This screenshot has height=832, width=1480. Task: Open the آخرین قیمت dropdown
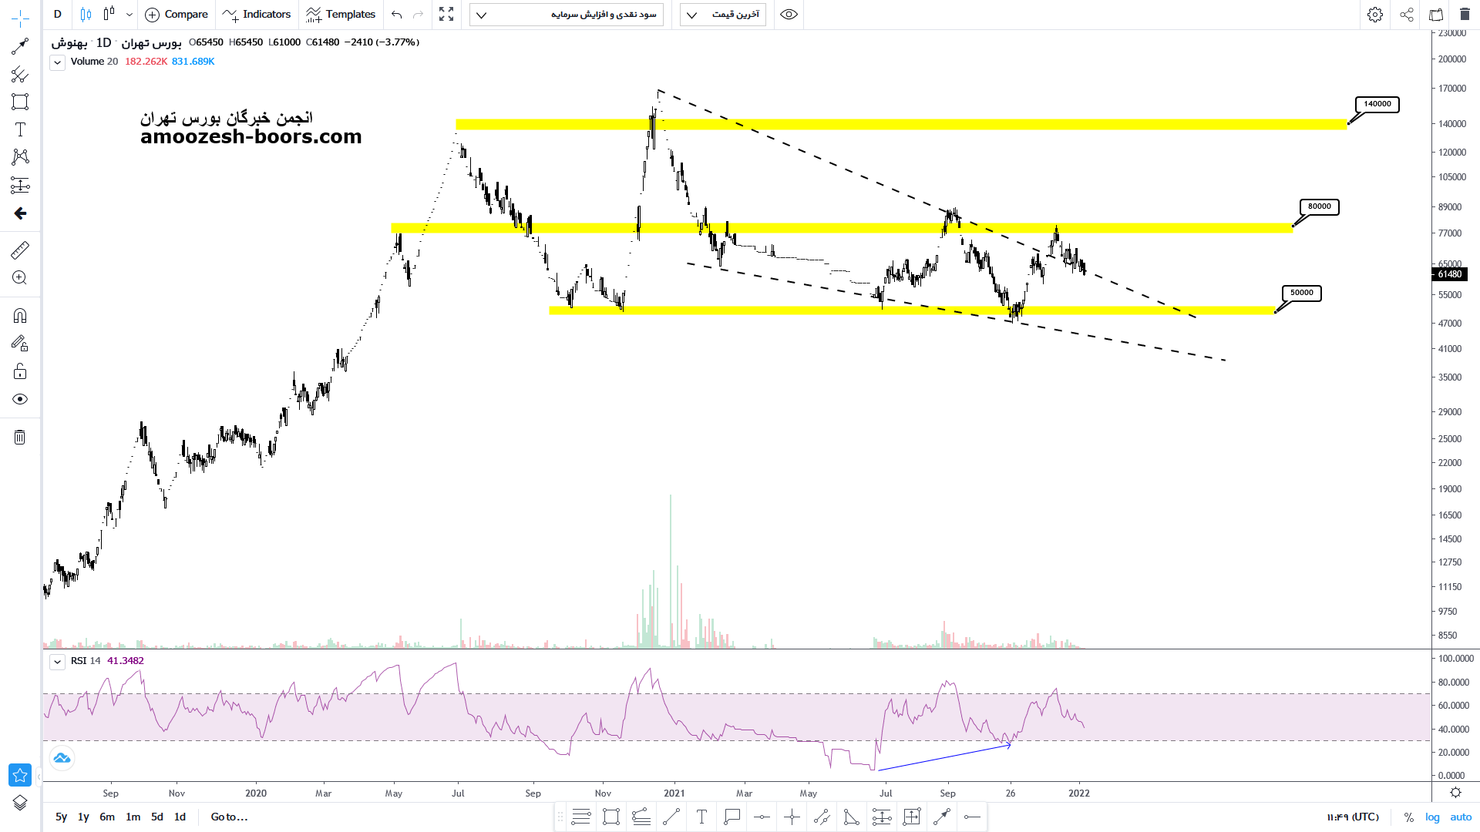coord(723,15)
